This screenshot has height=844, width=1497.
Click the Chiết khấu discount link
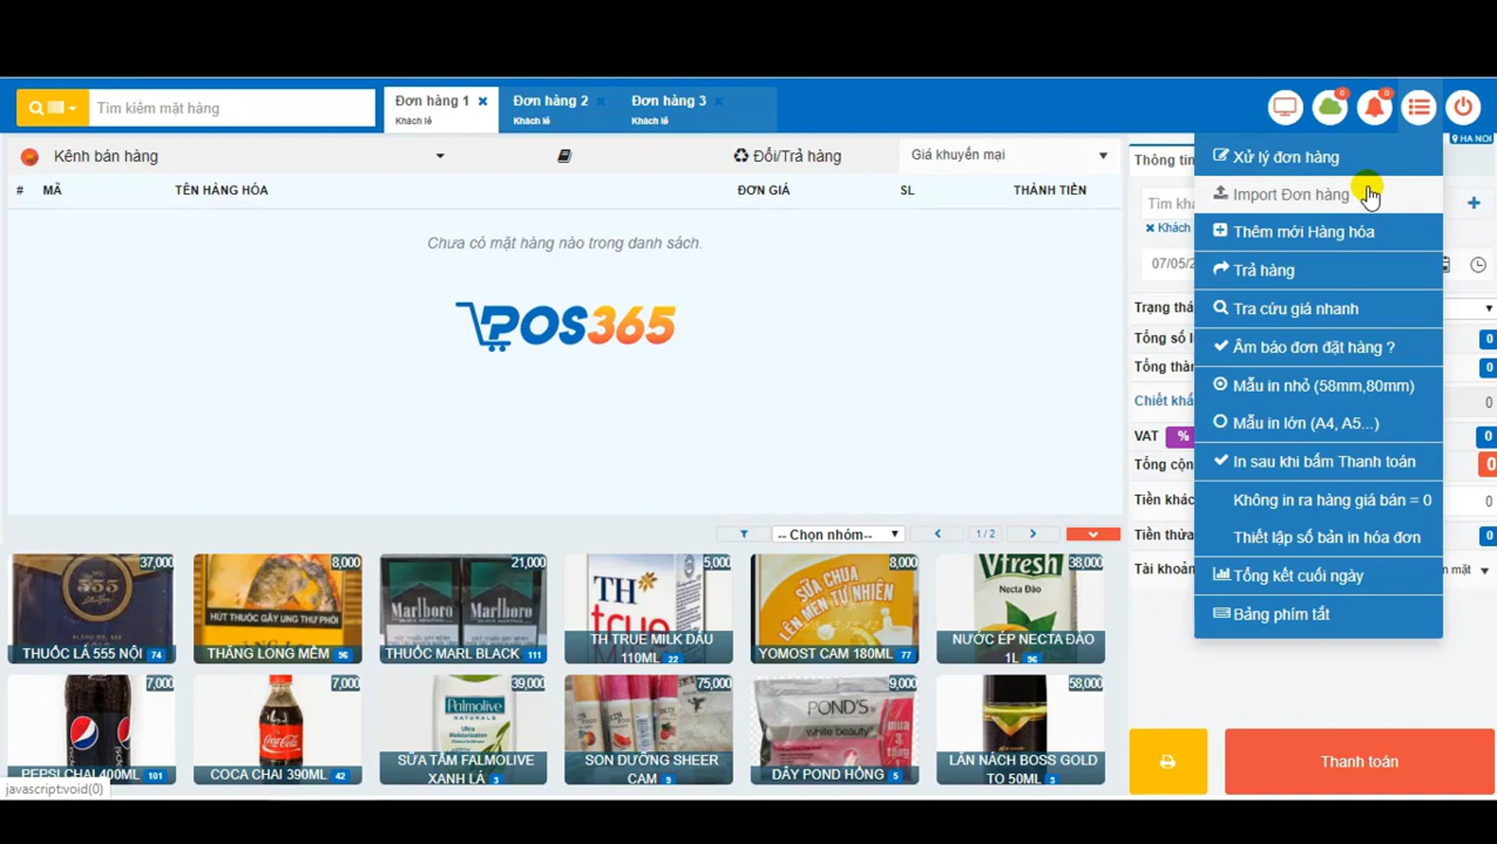1163,401
